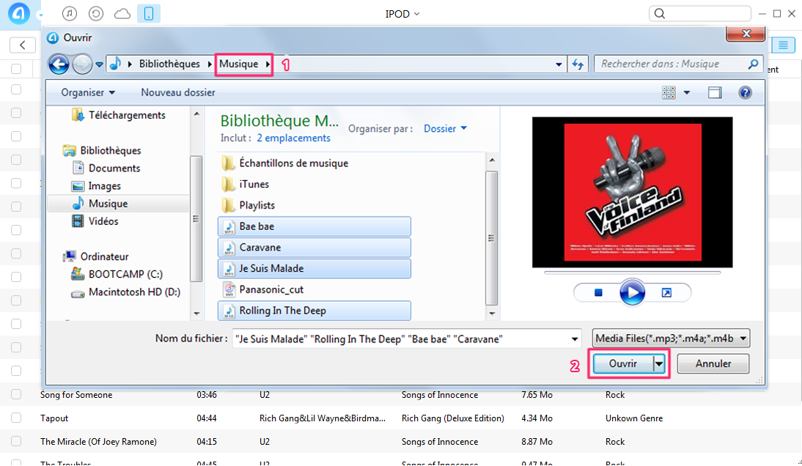Click the preview playback seek bar
Viewport: 802px width, 466px height.
tap(632, 273)
